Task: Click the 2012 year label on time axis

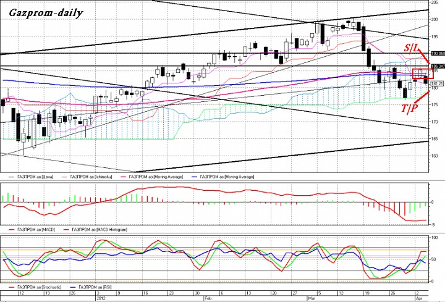Action: point(101,298)
